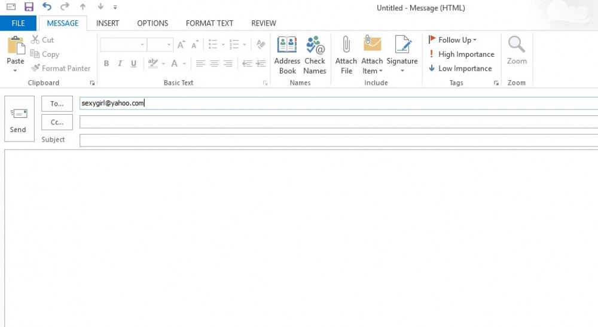Go to previous item with up arrow
The width and height of the screenshot is (598, 327).
(83, 7)
